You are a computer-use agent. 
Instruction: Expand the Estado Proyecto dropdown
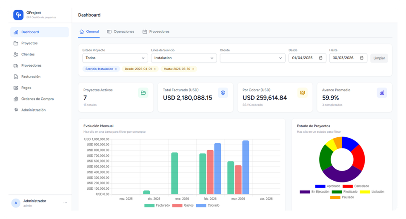tap(115, 58)
